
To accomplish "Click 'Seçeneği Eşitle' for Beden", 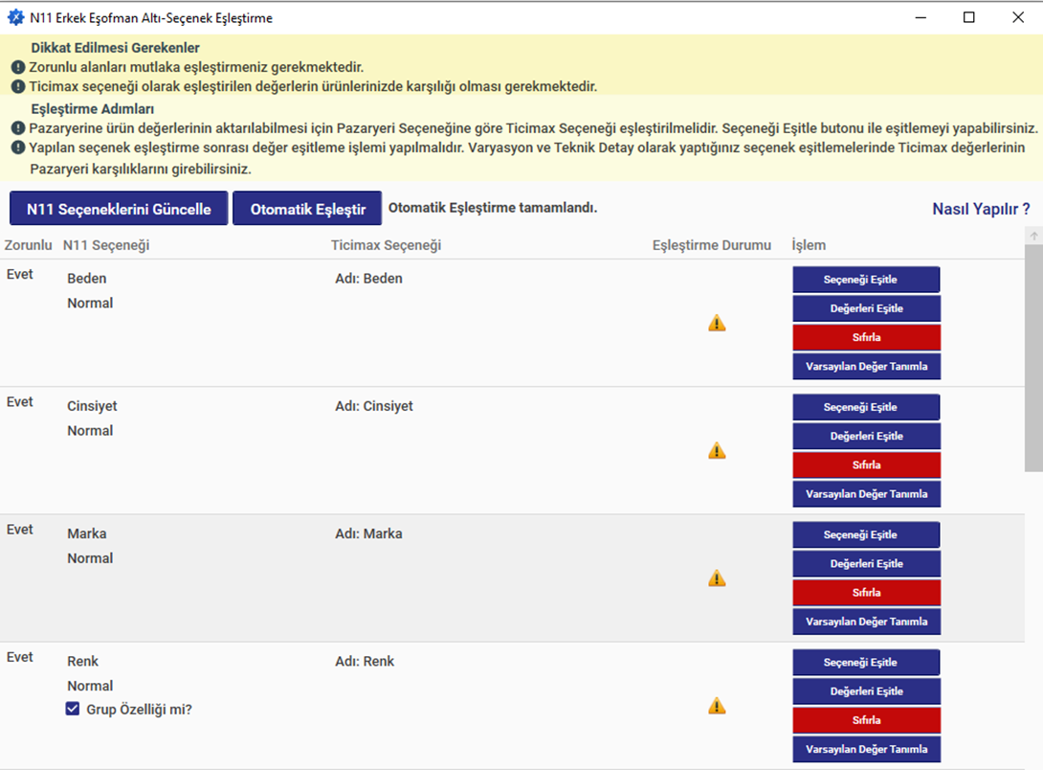I will (x=866, y=280).
